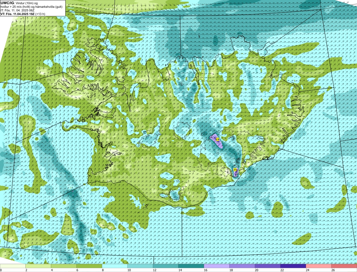Select legend swatch between 22 and 24
357x272 pixels.
[x=293, y=266]
